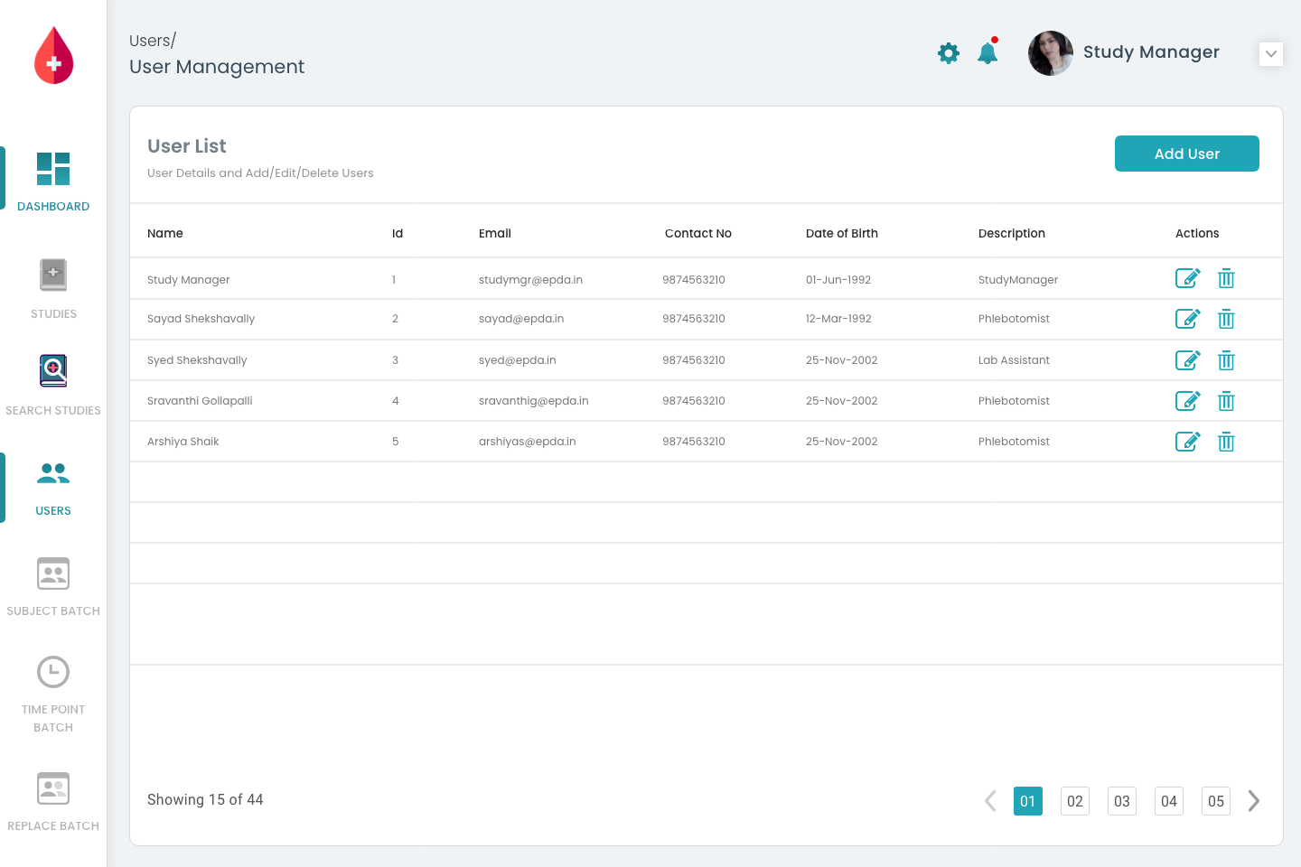Select page 04 in pagination
The height and width of the screenshot is (867, 1301).
(x=1169, y=801)
